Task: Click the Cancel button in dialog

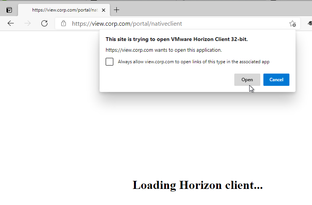Action: pos(276,80)
